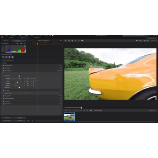The image size is (158, 158).
Task: Show only the blue histogram channel
Action: [x=3, y=51]
